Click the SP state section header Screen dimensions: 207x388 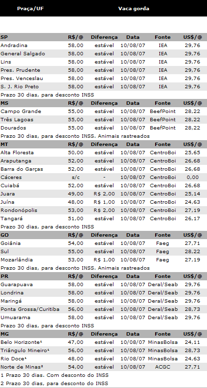(3, 37)
